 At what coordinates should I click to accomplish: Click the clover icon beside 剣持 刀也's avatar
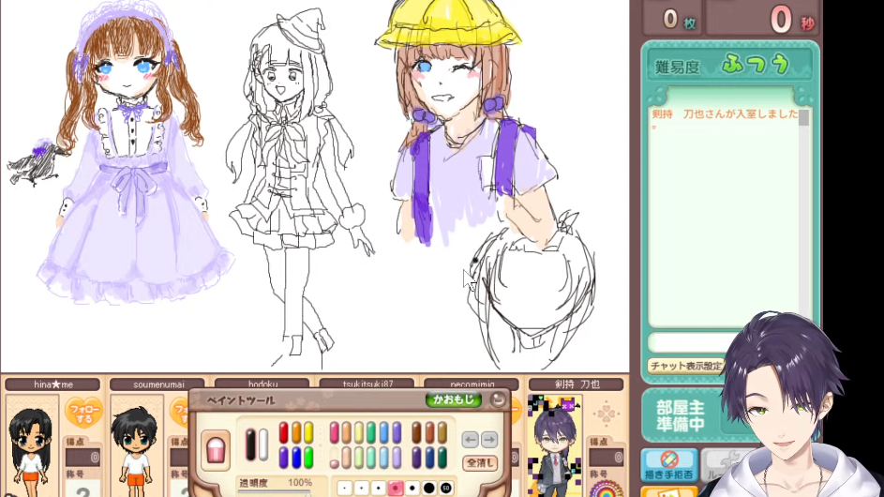click(x=607, y=414)
